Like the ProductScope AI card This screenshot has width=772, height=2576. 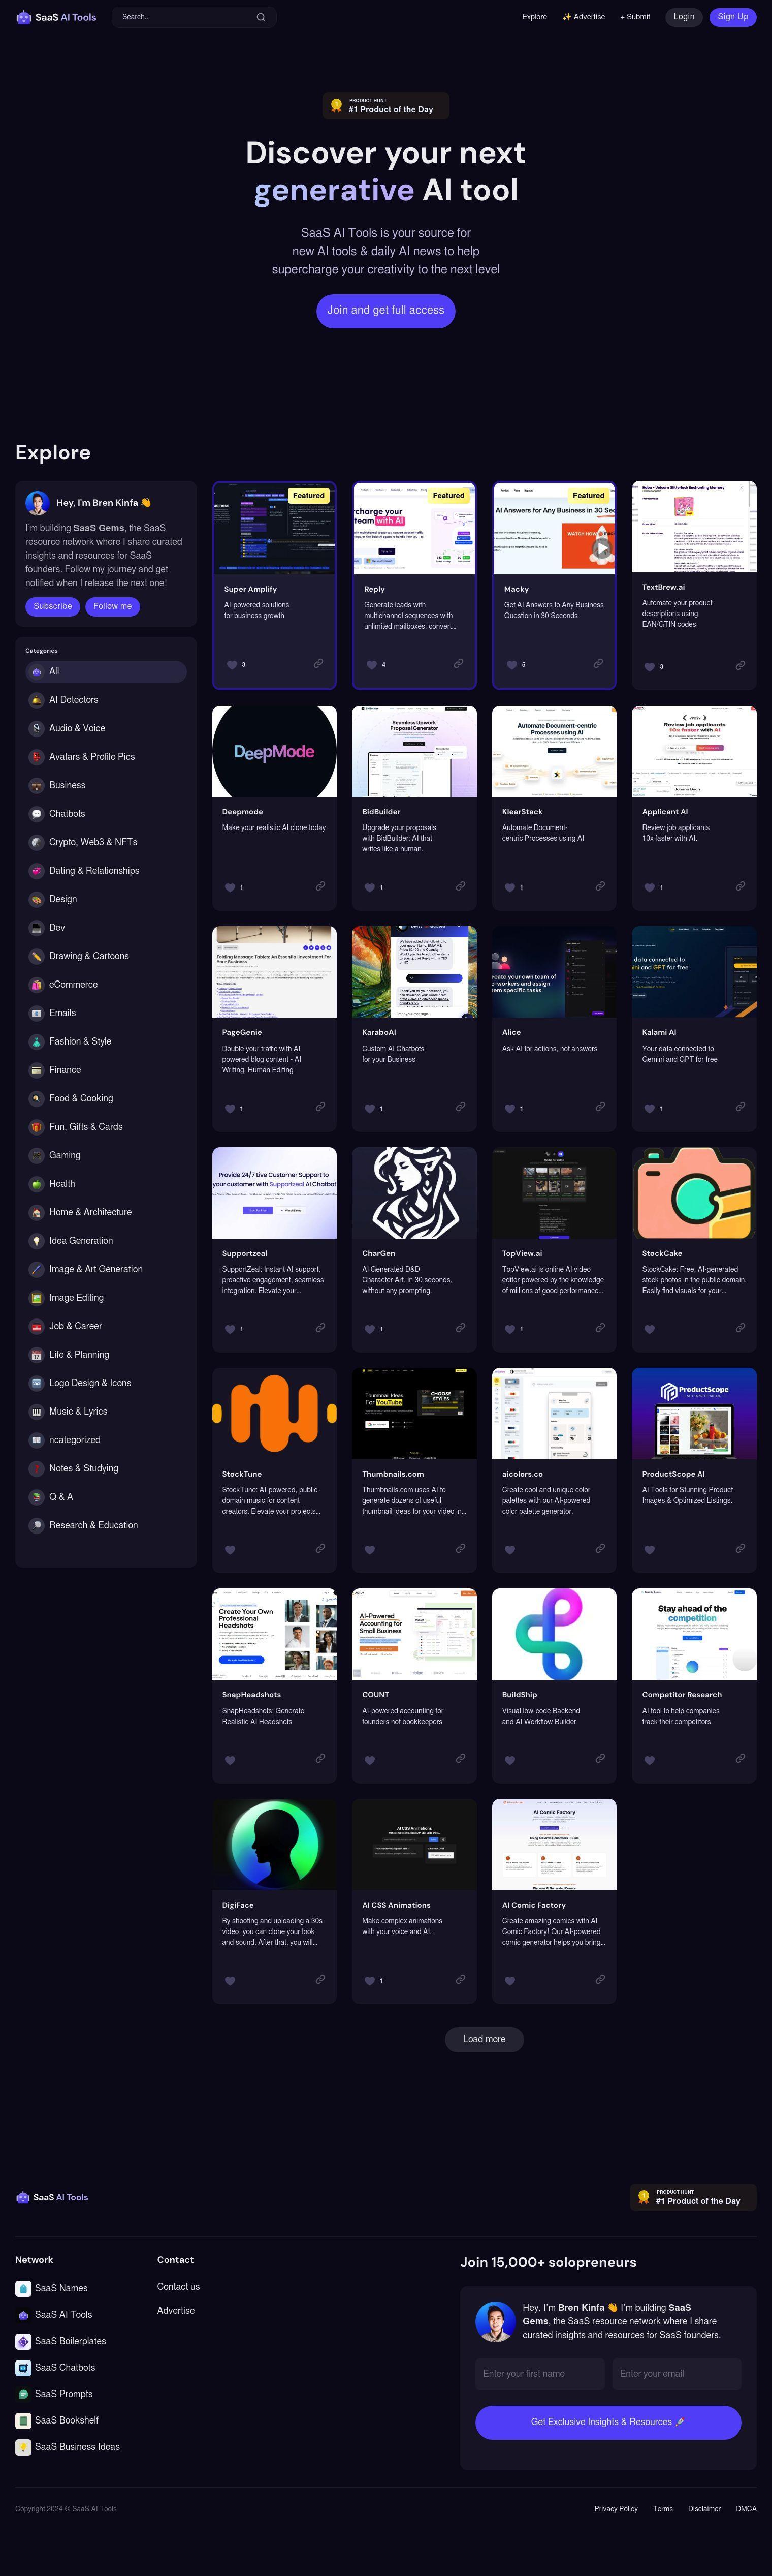coord(649,1551)
